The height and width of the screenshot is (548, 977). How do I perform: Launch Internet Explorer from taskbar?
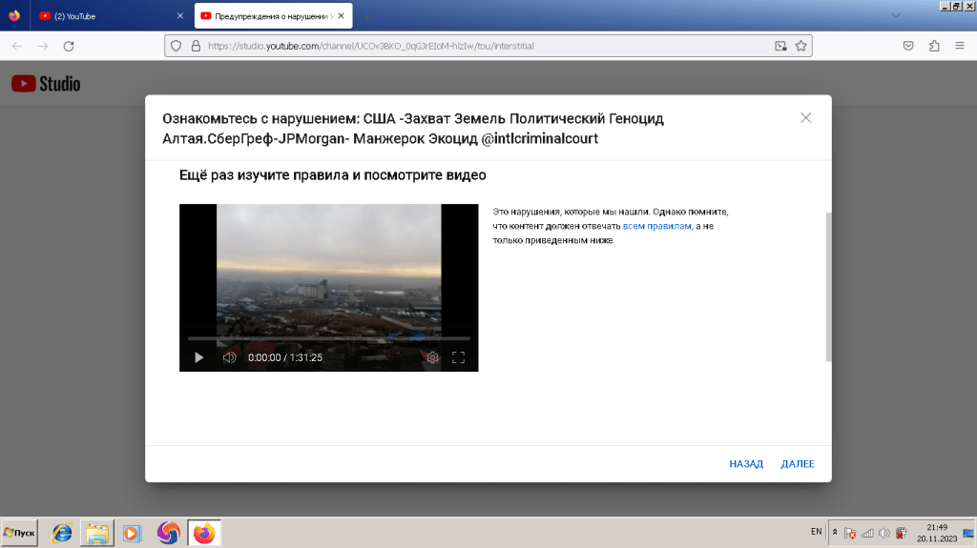(x=62, y=533)
